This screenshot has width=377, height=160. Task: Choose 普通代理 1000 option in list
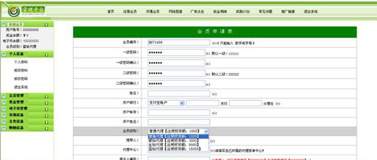click(178, 136)
